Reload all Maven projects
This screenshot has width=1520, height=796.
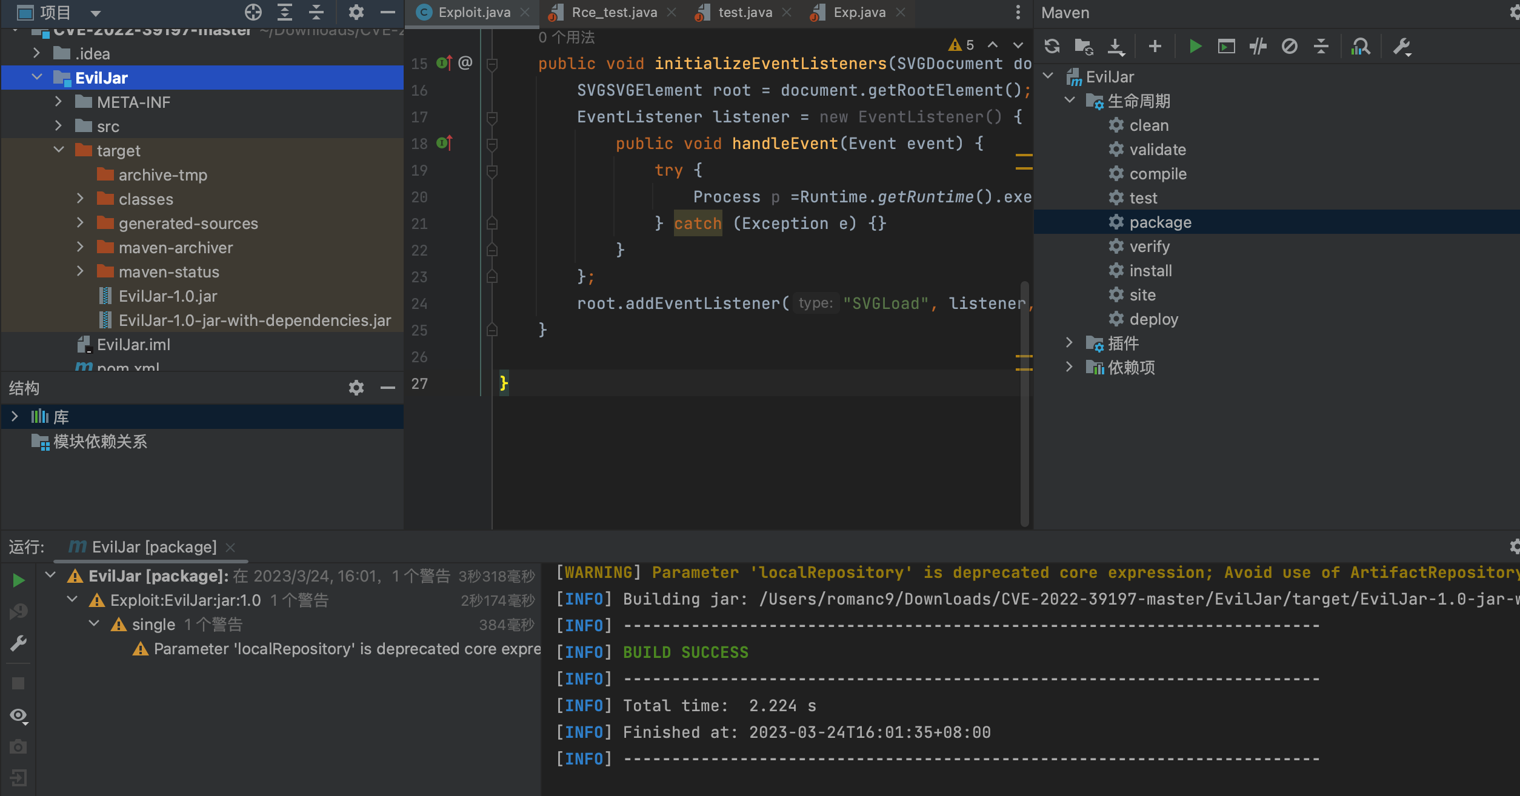[1052, 47]
